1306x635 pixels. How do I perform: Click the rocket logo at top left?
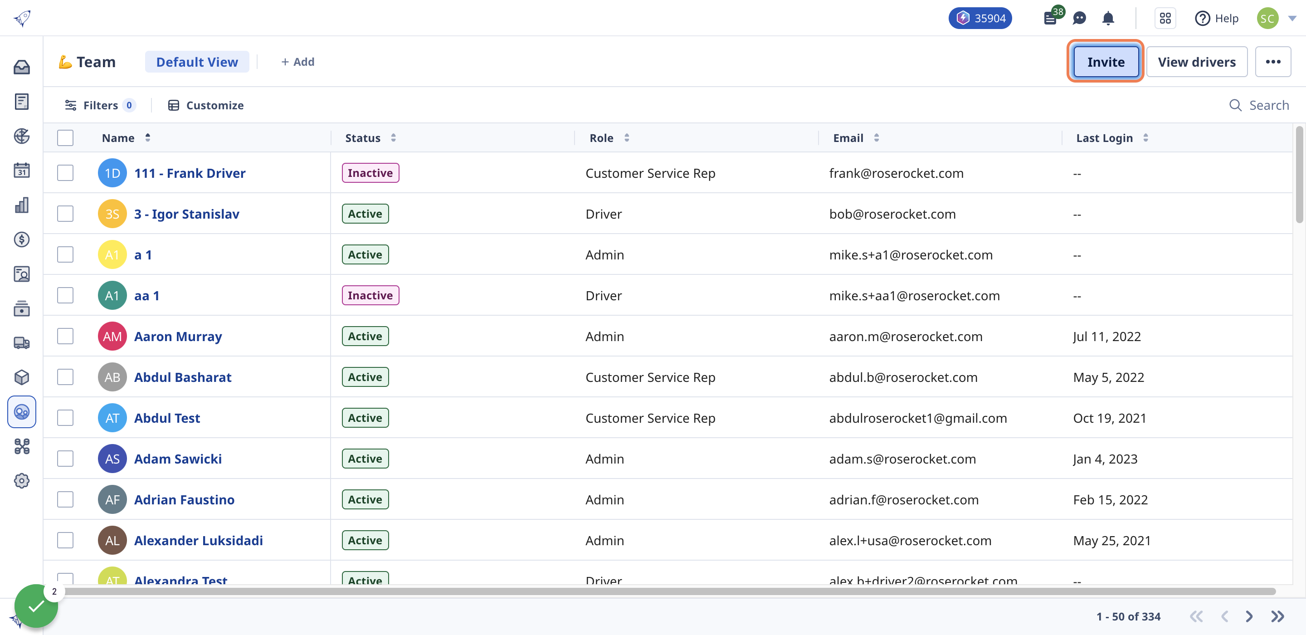[22, 19]
